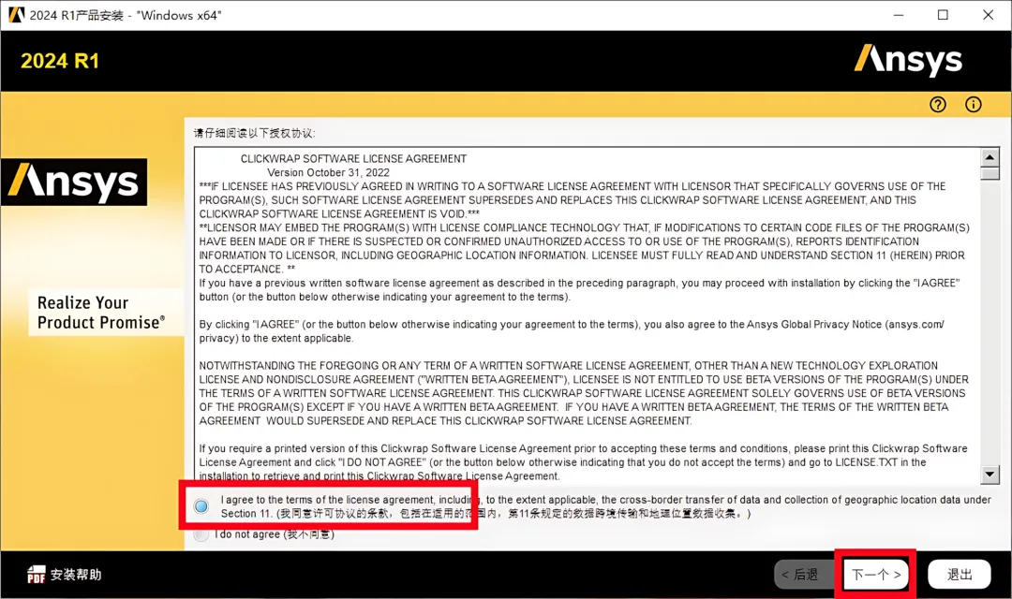The width and height of the screenshot is (1012, 599).
Task: Click the 下一个 next button
Action: (x=876, y=575)
